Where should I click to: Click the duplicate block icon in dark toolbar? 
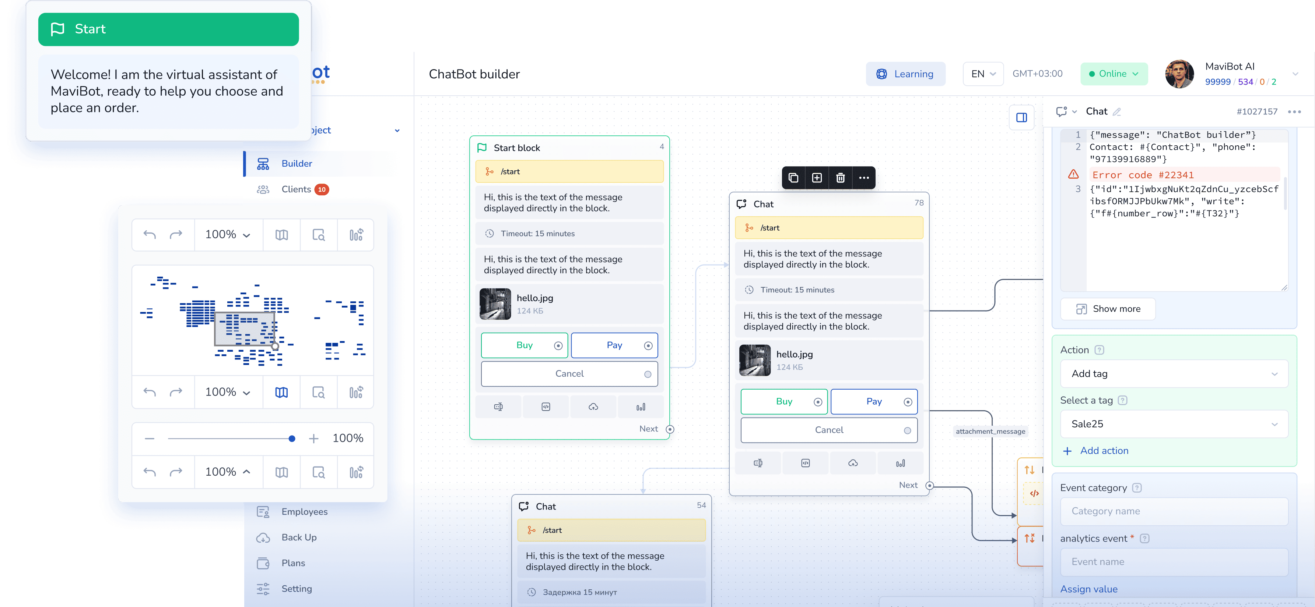pos(793,178)
